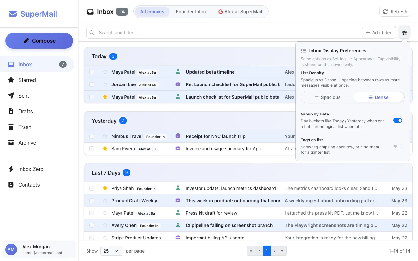Star the Nimbus Travel receipt email
The width and height of the screenshot is (418, 261).
[x=105, y=136]
